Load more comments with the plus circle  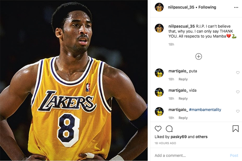pos(198,56)
